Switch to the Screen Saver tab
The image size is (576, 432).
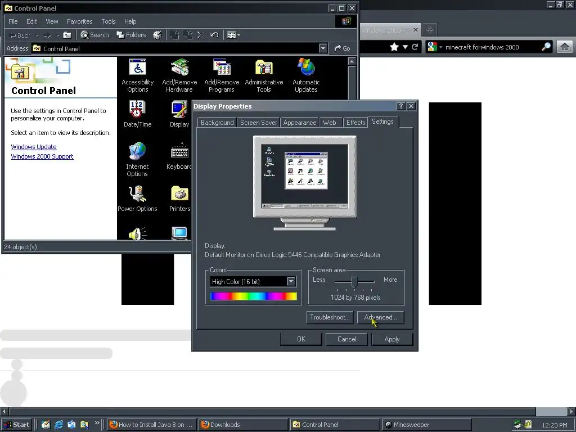point(259,122)
